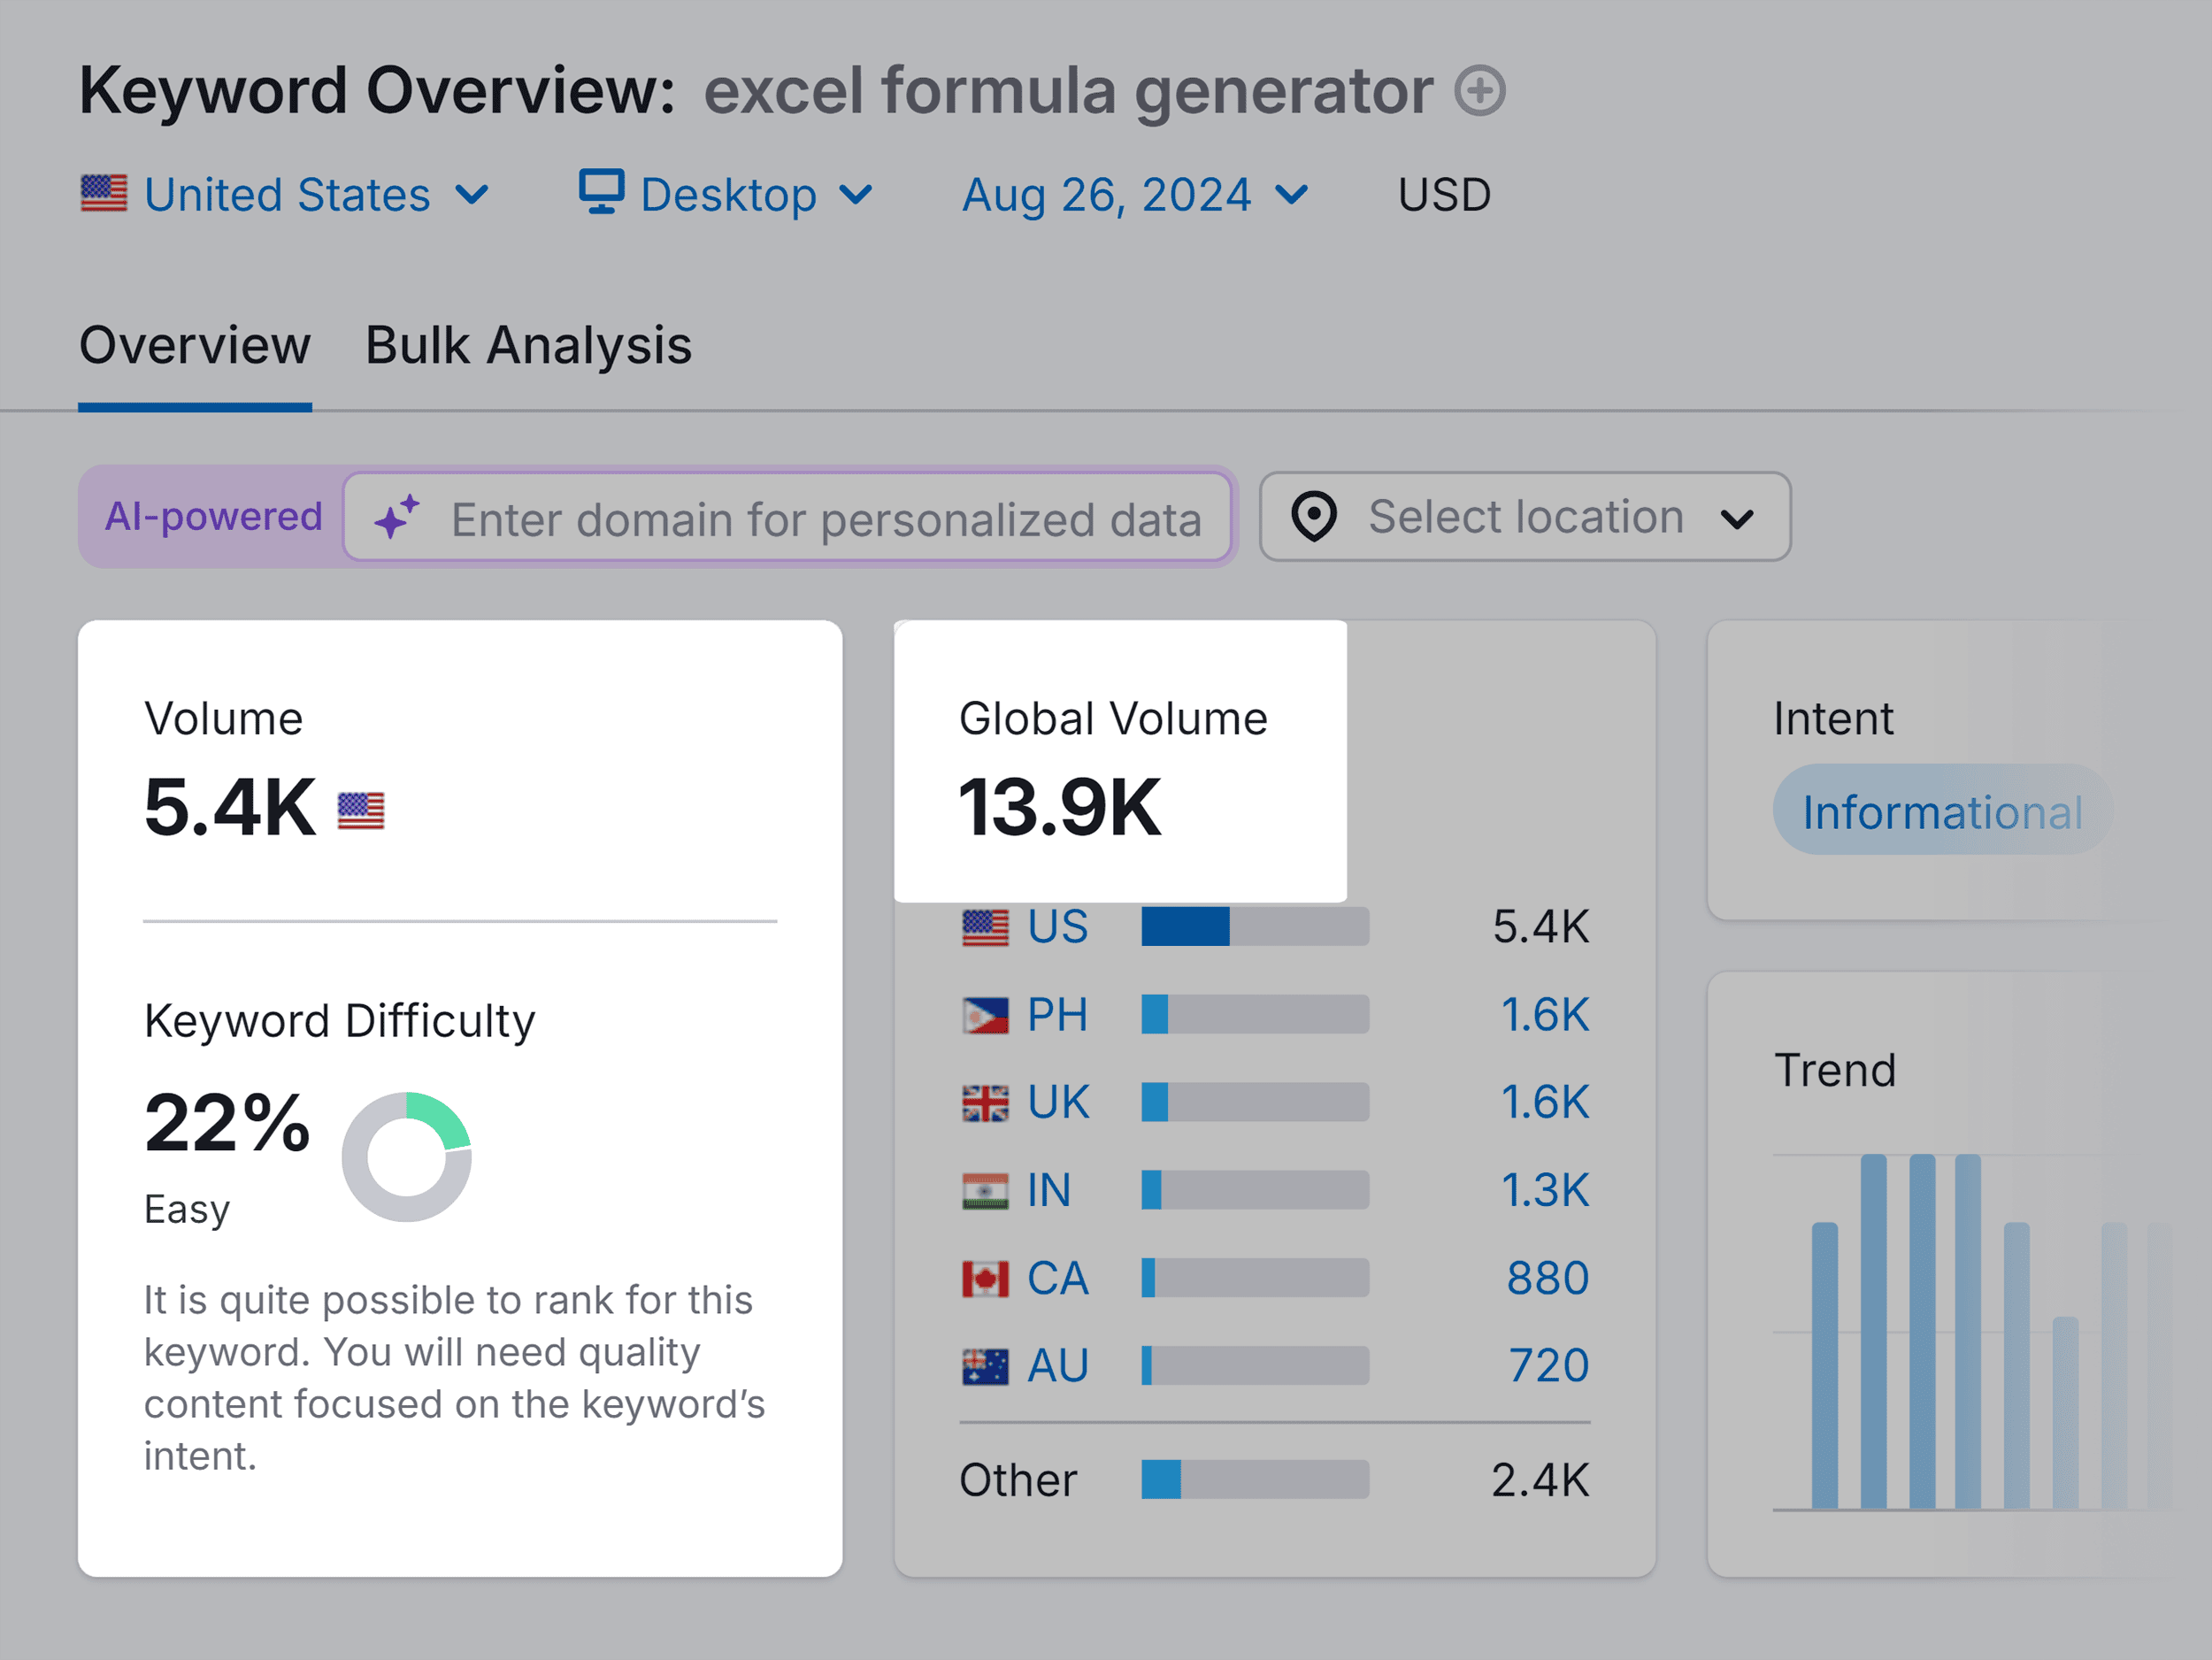Viewport: 2212px width, 1660px height.
Task: Click the Other volume share bar
Action: (x=1255, y=1480)
